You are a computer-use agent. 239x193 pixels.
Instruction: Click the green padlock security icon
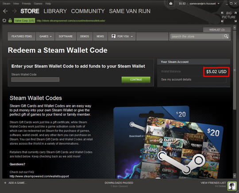[x=10, y=20]
